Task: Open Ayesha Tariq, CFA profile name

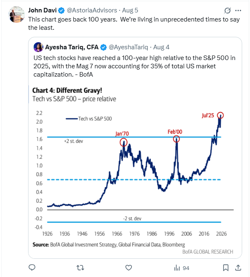Action: point(72,47)
